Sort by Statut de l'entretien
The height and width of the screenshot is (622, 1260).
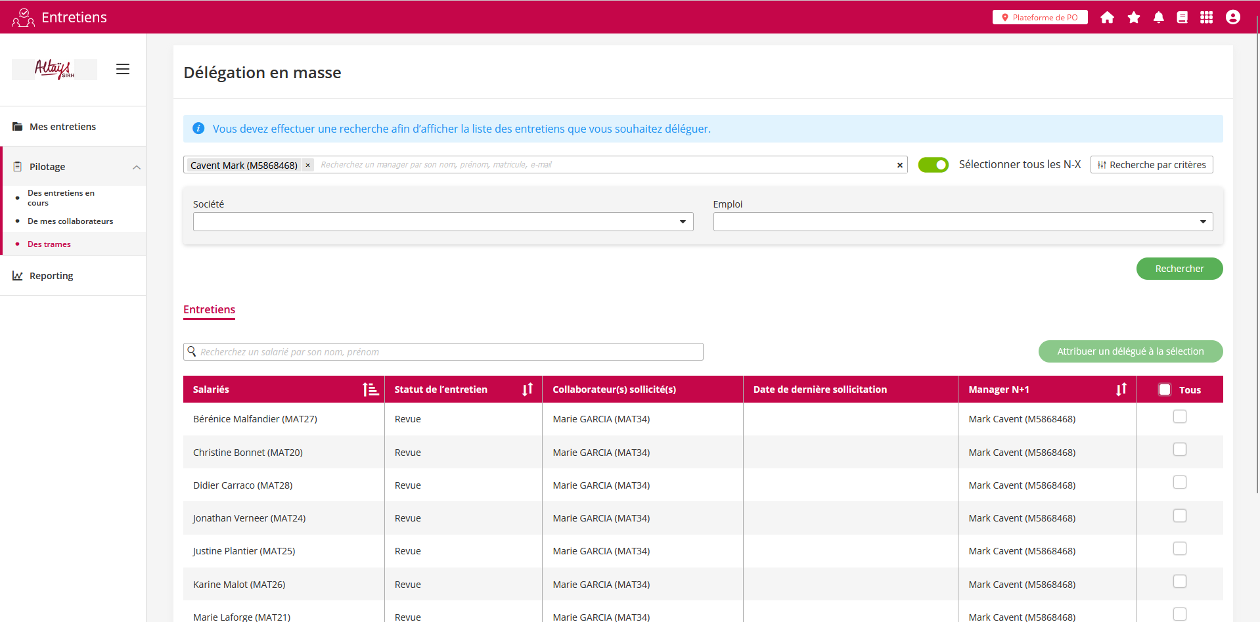point(527,389)
